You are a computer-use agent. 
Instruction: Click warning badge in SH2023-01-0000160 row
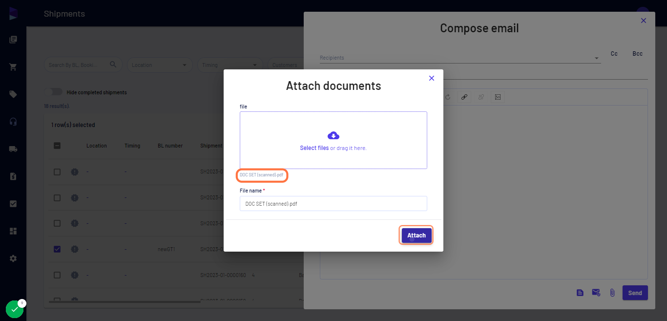click(x=75, y=275)
